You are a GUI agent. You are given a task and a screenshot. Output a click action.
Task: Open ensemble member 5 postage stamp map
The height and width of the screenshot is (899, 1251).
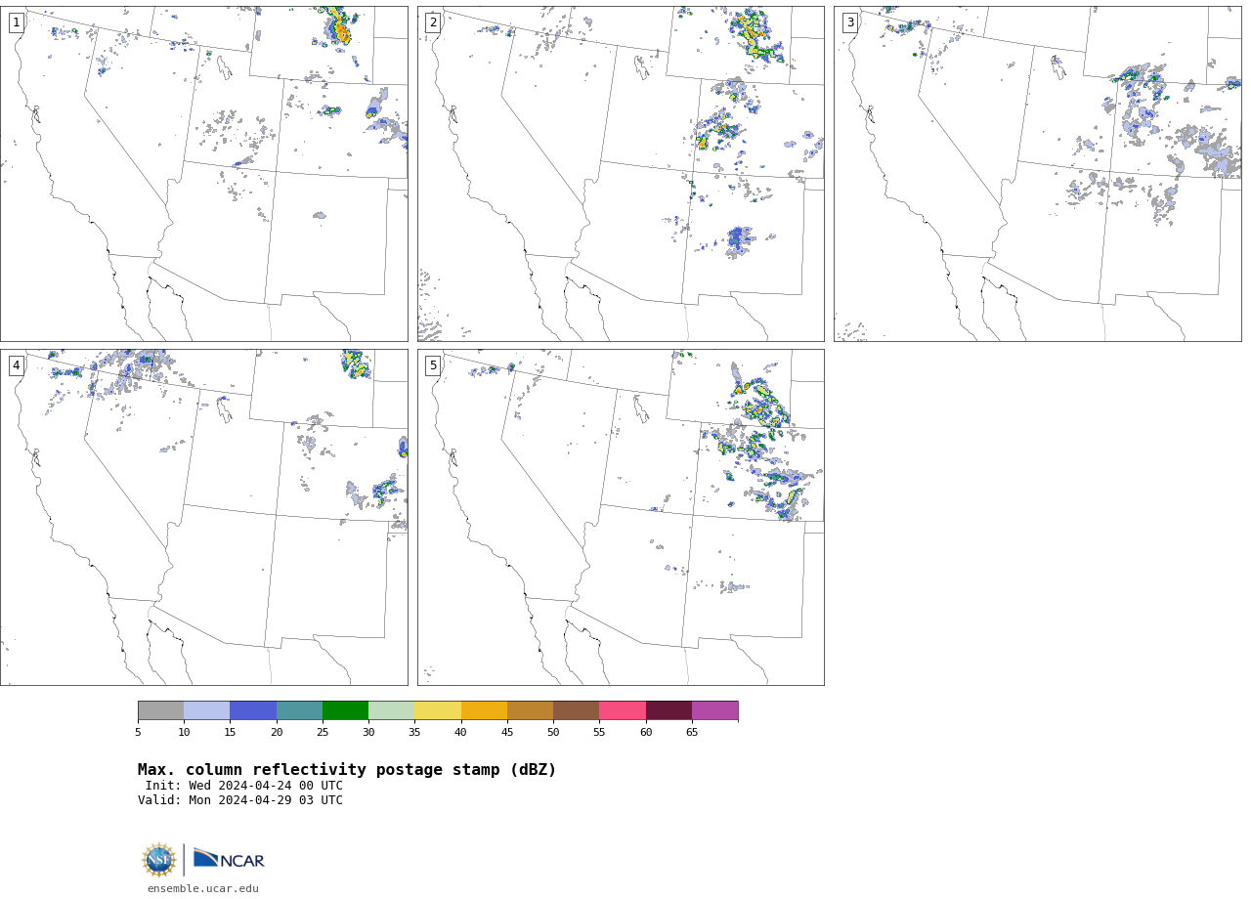[621, 517]
